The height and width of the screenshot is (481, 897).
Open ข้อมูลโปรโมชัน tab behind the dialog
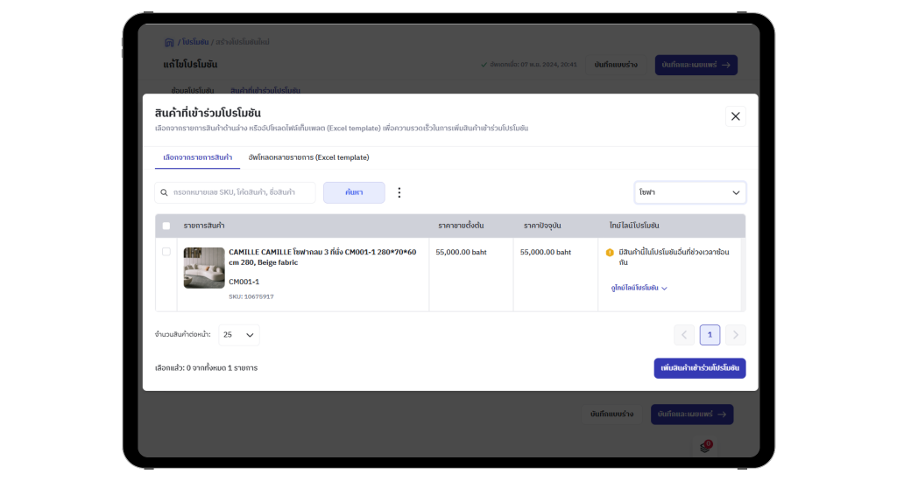click(192, 90)
